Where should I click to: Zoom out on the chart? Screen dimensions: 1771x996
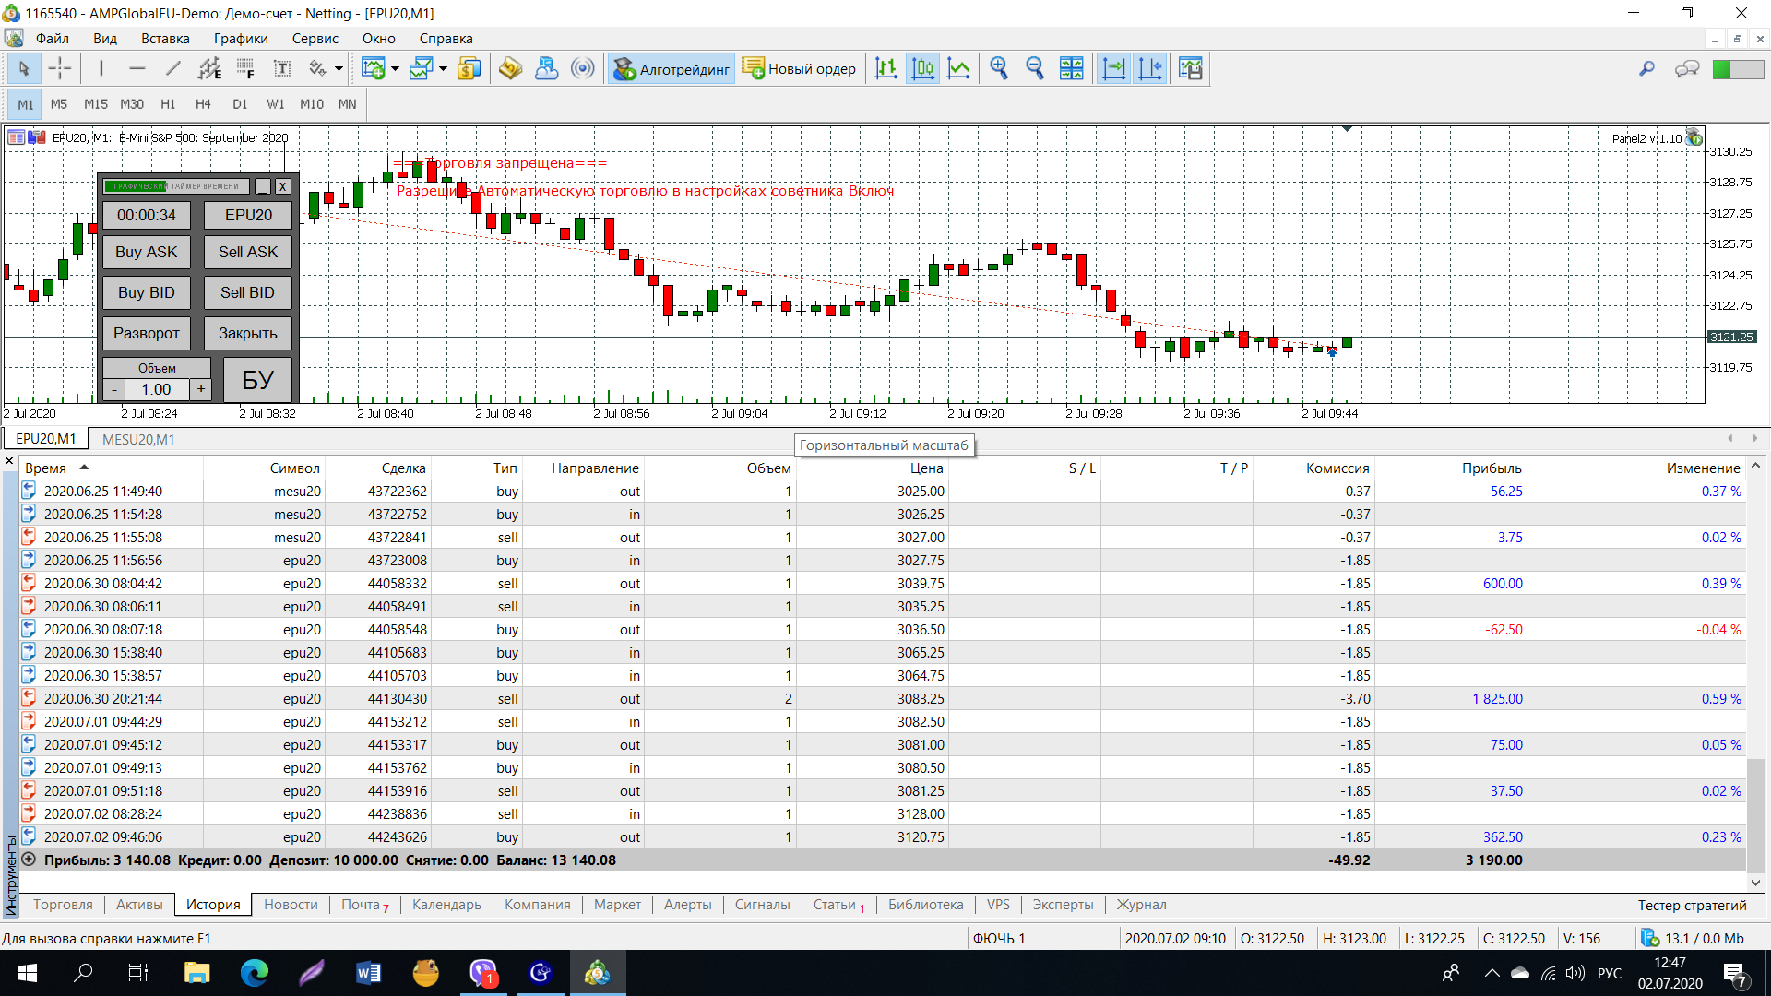click(1035, 68)
